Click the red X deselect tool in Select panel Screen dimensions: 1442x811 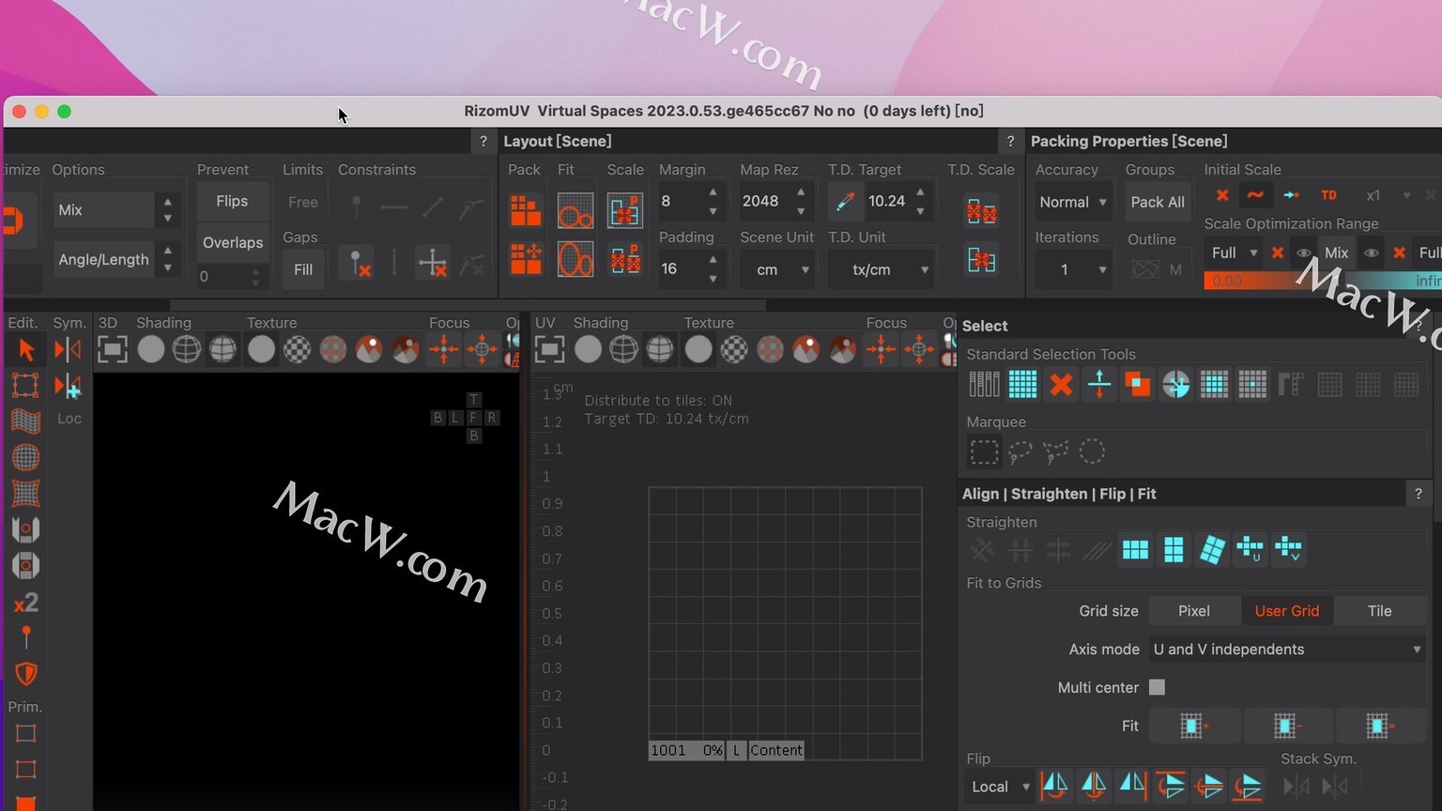coord(1061,384)
